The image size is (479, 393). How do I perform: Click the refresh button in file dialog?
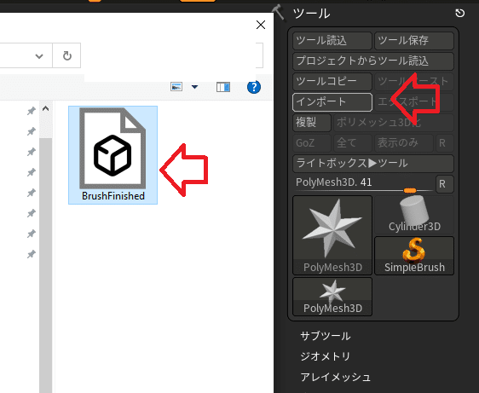pos(66,55)
